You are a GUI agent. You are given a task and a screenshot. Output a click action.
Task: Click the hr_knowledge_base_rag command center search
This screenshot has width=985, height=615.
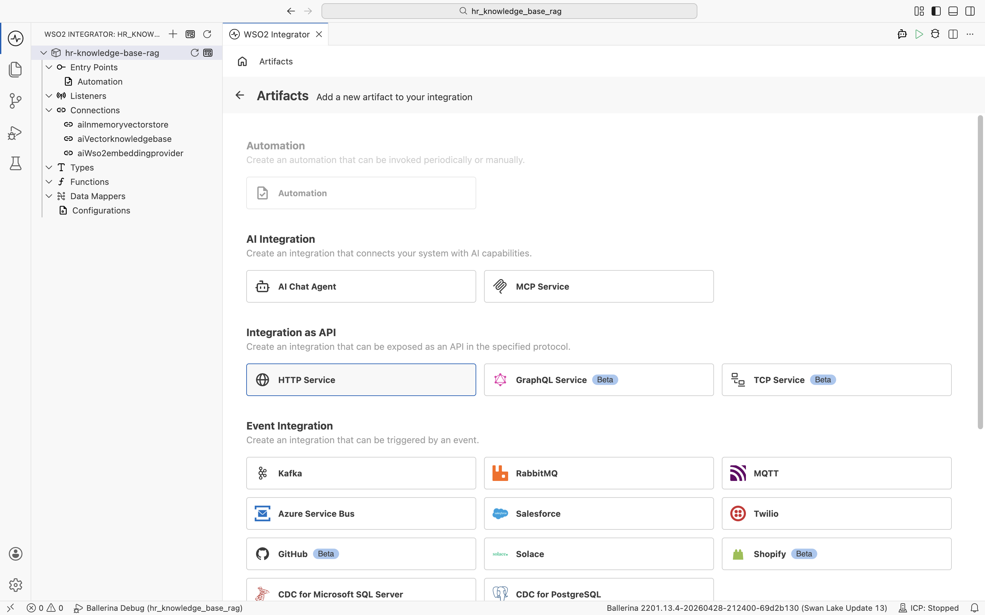[x=509, y=11]
